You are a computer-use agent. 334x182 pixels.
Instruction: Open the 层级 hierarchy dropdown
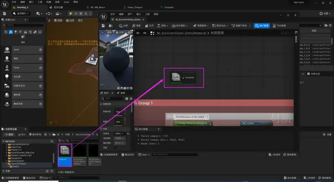coord(162,26)
